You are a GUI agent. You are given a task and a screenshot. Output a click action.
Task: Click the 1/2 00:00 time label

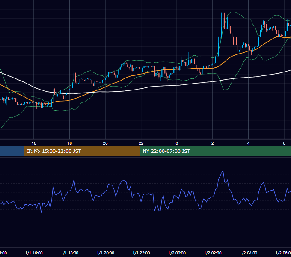[177, 253]
